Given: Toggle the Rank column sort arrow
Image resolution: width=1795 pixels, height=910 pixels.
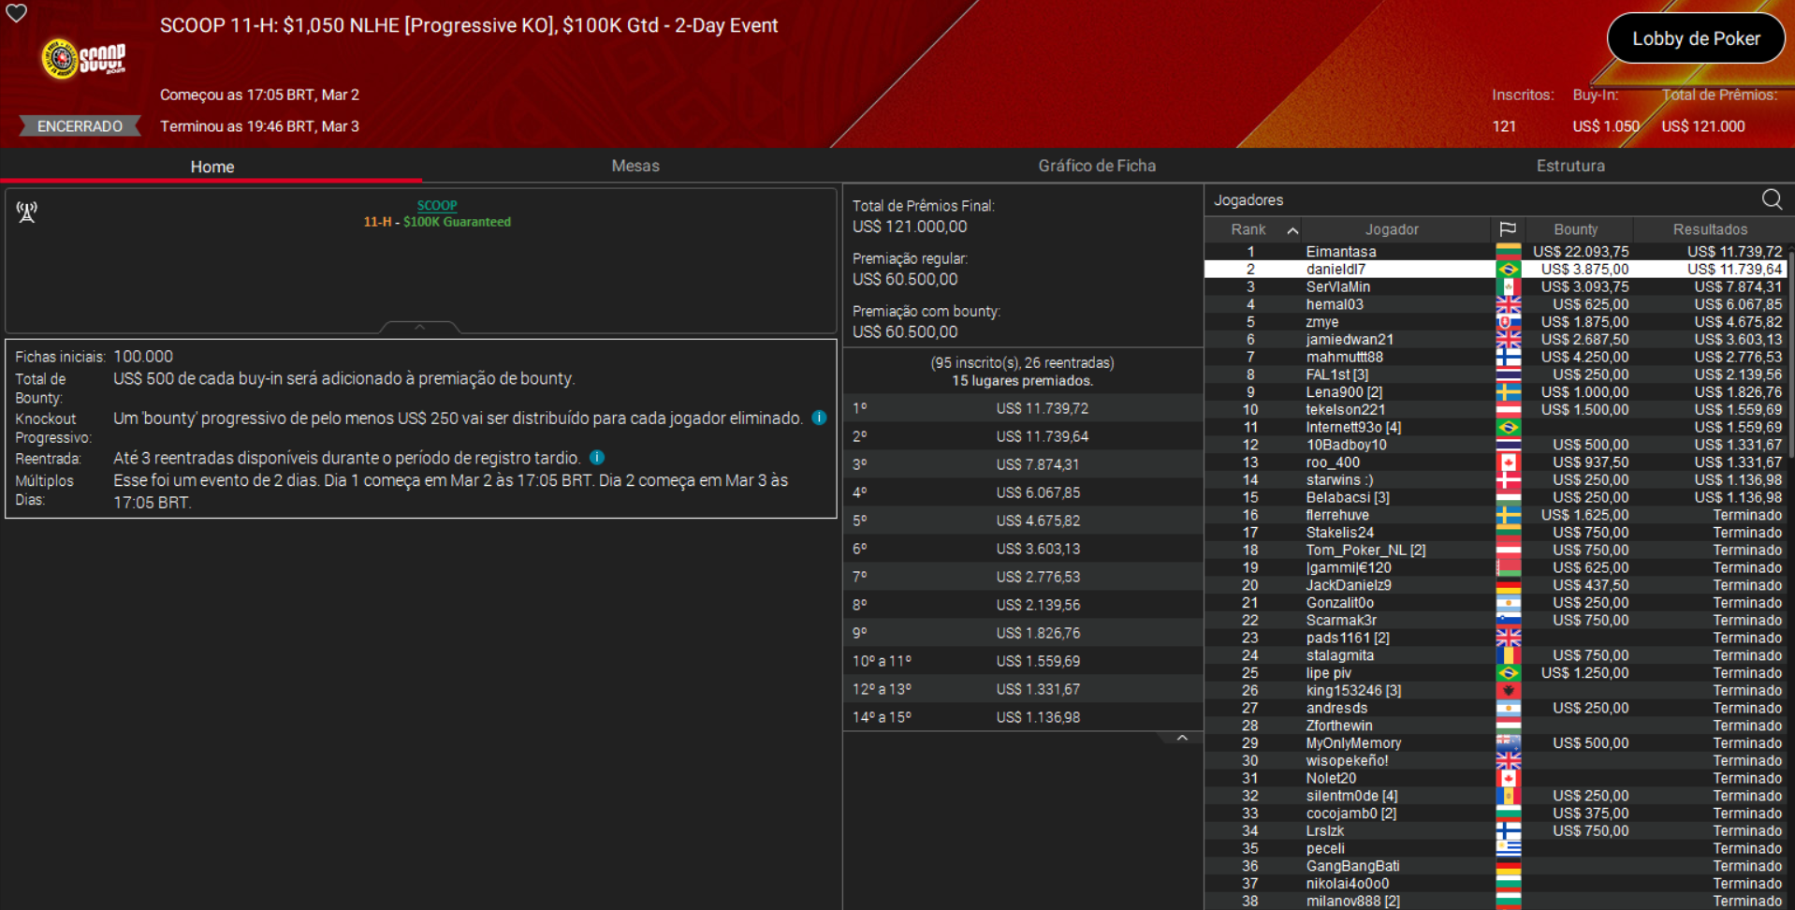Looking at the screenshot, I should coord(1292,229).
